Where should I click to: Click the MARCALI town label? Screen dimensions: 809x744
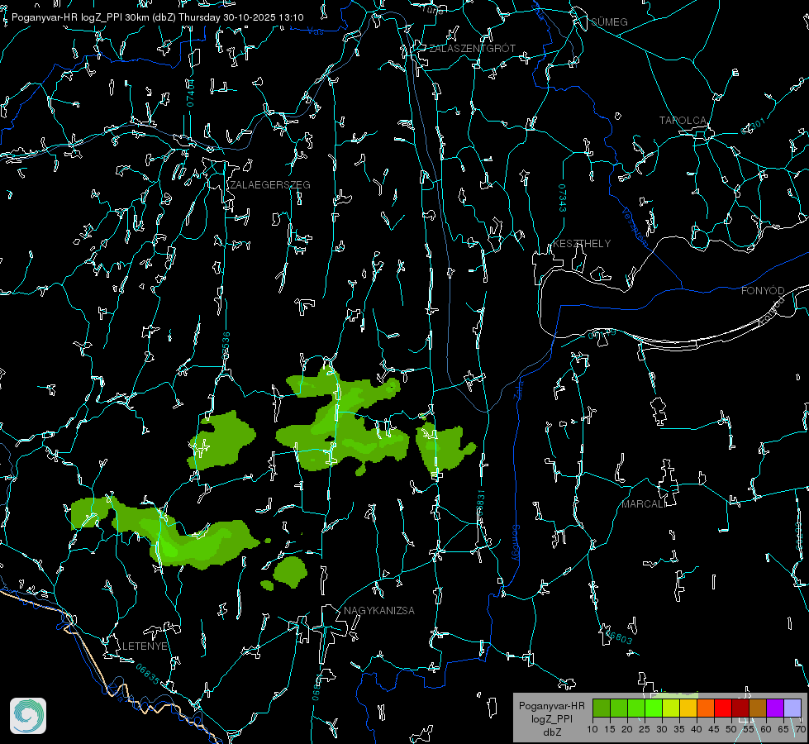click(644, 504)
